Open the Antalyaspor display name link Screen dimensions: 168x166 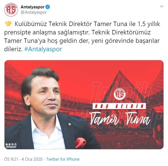(33, 7)
